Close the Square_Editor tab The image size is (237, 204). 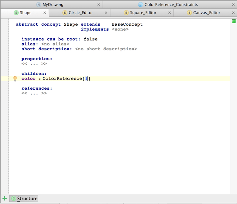click(x=170, y=13)
